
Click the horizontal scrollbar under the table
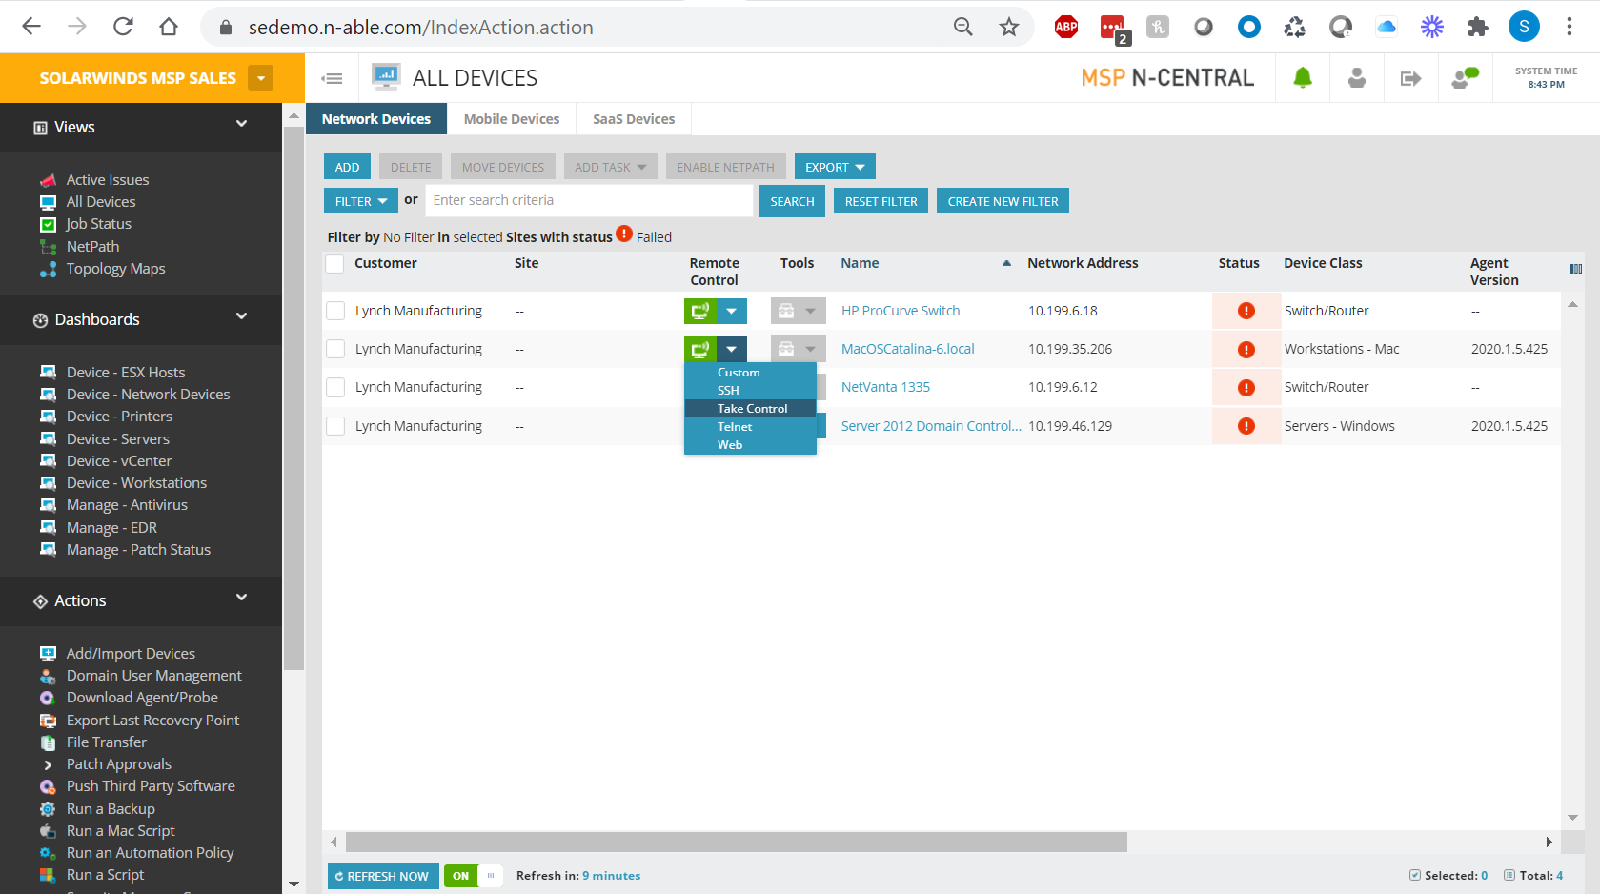coord(736,843)
